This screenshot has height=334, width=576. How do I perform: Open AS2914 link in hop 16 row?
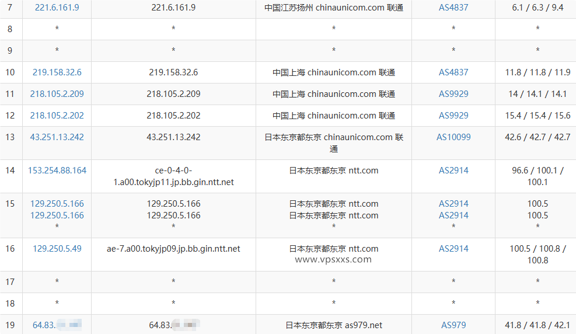[453, 249]
